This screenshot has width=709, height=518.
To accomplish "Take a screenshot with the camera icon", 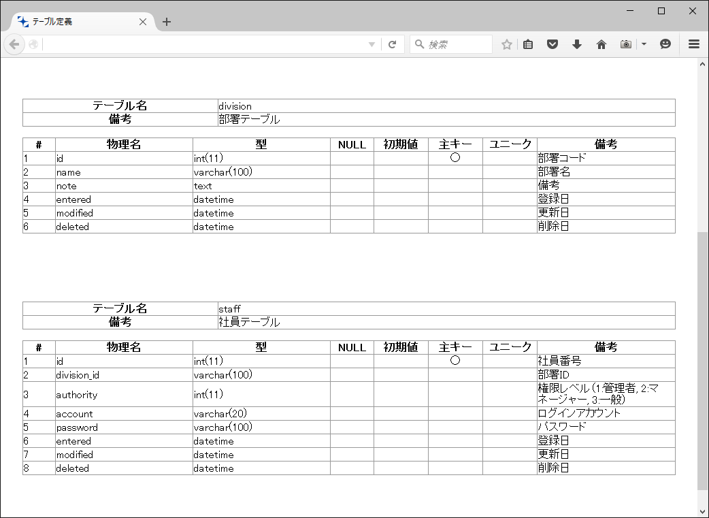I will 626,44.
